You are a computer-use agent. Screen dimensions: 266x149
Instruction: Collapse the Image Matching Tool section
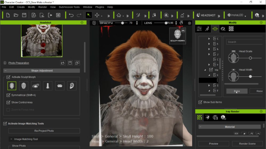pos(11,139)
